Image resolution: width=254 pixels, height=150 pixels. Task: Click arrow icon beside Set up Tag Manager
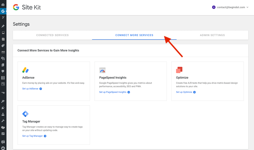coord(45,136)
